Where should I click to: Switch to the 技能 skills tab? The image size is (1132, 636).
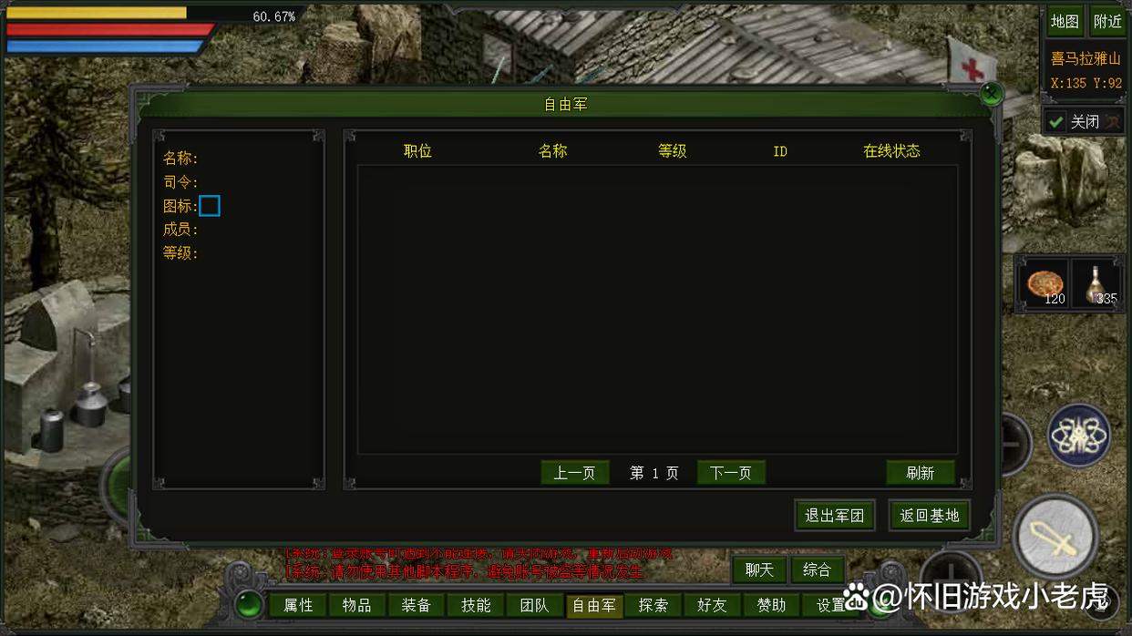pyautogui.click(x=475, y=604)
